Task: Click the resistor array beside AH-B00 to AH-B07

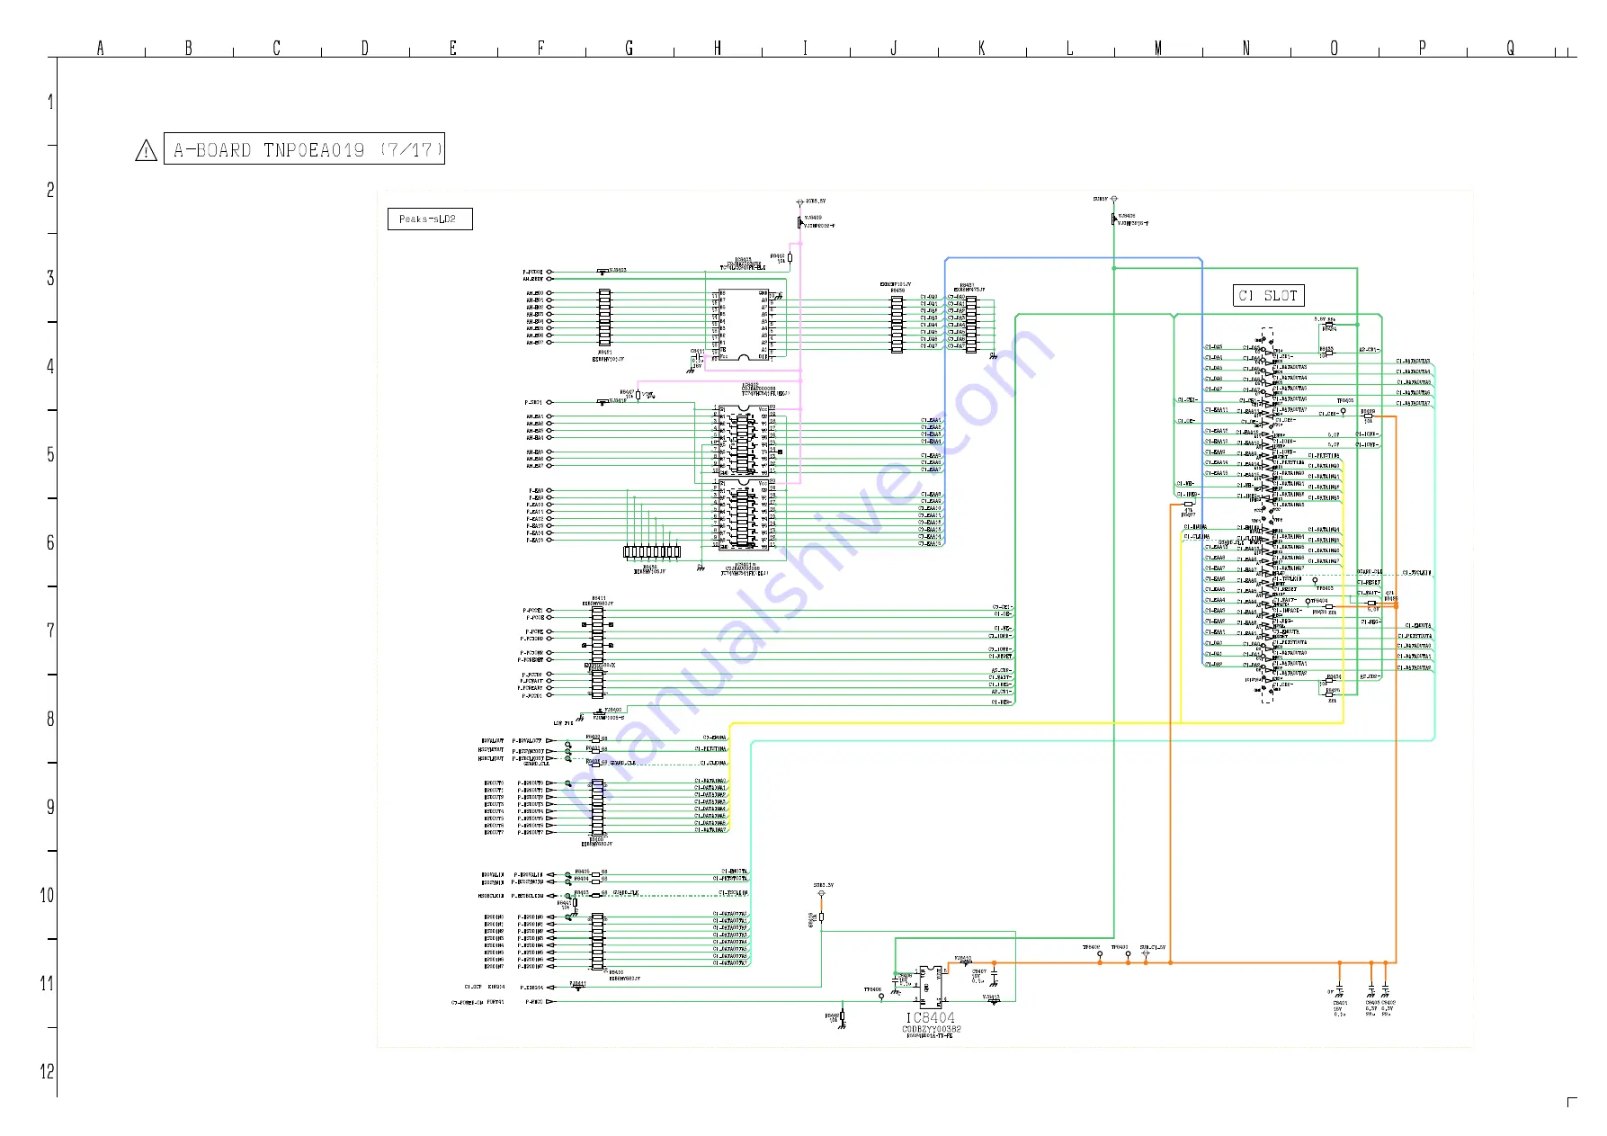Action: (x=604, y=318)
